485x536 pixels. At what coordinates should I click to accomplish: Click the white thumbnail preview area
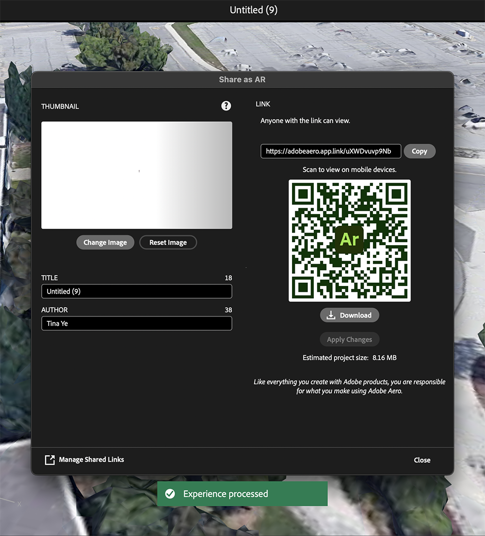tap(136, 175)
